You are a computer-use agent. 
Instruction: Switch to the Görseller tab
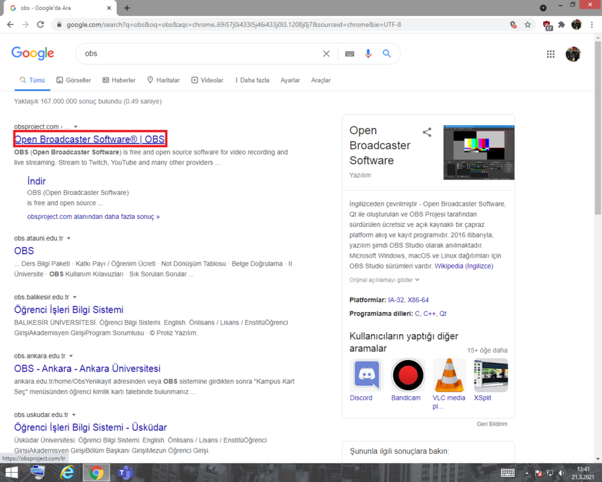74,80
